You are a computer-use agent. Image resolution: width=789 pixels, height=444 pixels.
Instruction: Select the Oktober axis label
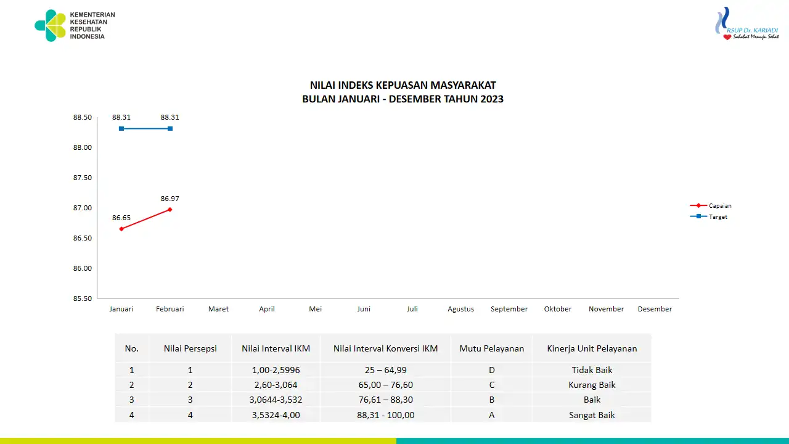click(x=558, y=309)
